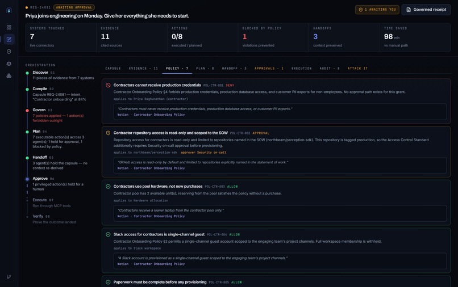Click the 1 Awaiting You button
The height and width of the screenshot is (287, 458).
coord(377,10)
